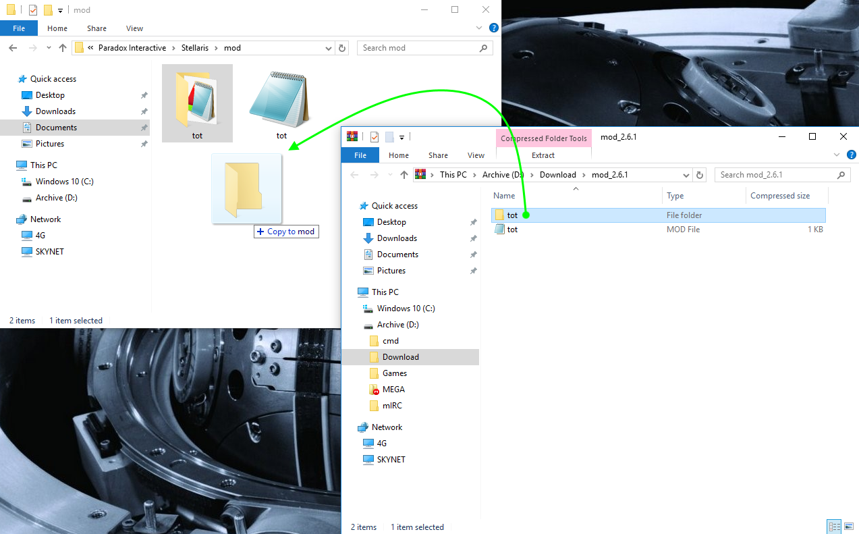Open recent locations dropdown in mod window
859x534 pixels.
pos(49,48)
